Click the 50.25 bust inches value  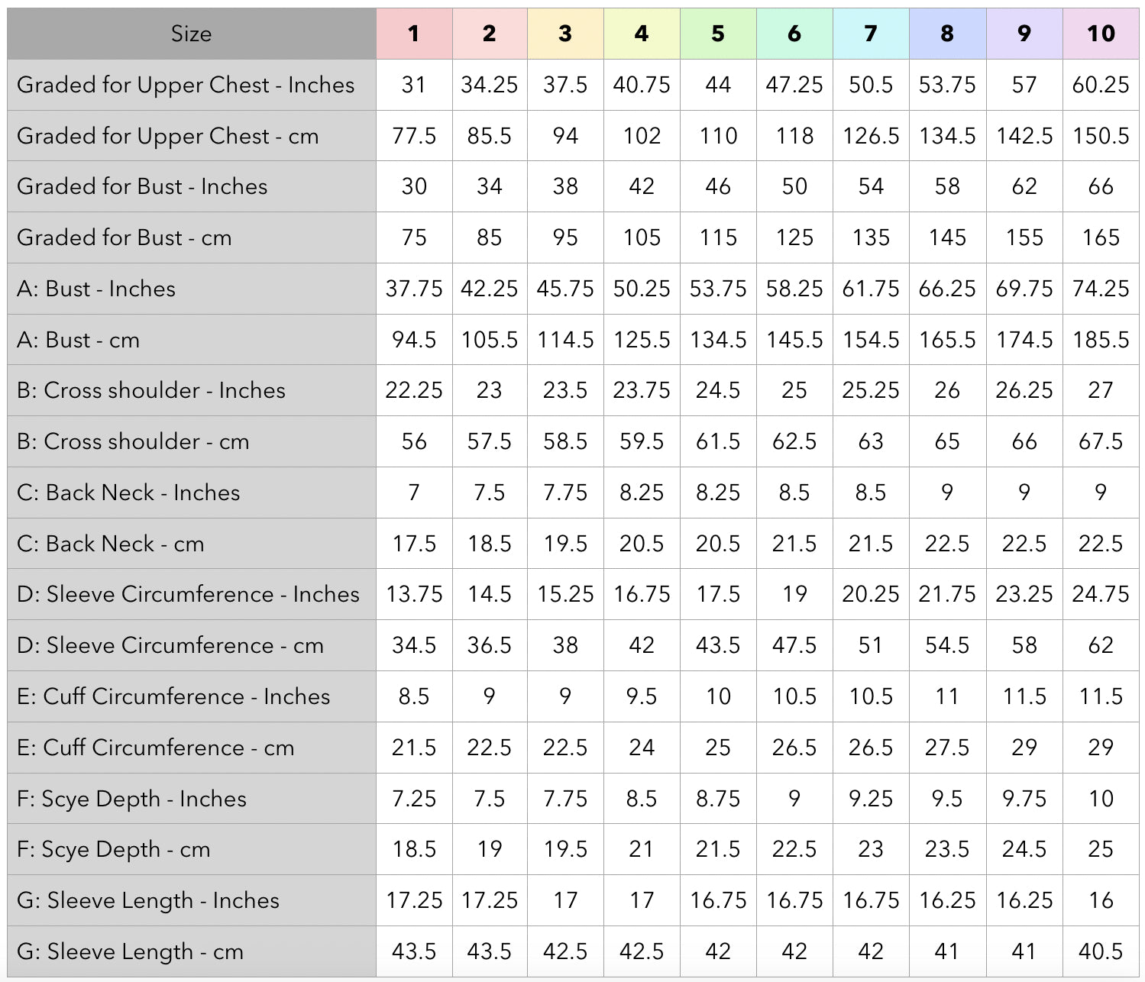point(642,289)
